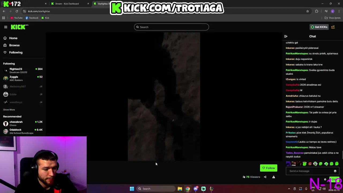Click the 75 Viewers count
Screen dimensions: 343x193
(x=251, y=177)
